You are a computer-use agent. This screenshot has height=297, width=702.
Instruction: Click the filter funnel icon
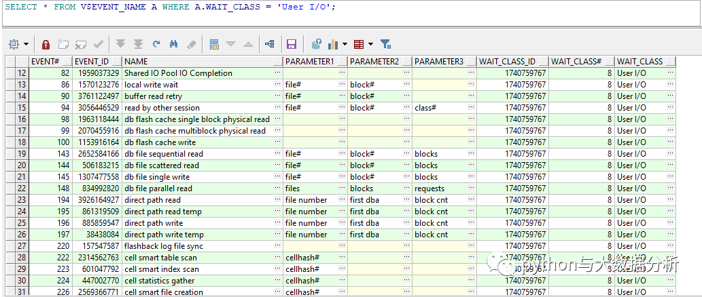click(386, 44)
